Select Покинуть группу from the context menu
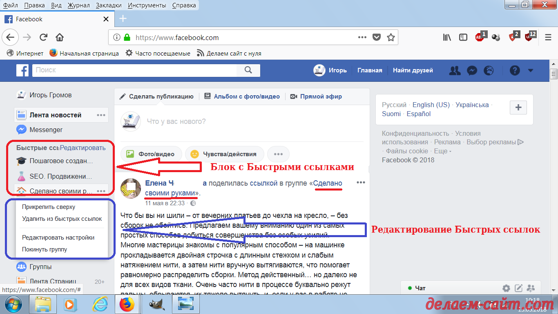 pyautogui.click(x=46, y=249)
